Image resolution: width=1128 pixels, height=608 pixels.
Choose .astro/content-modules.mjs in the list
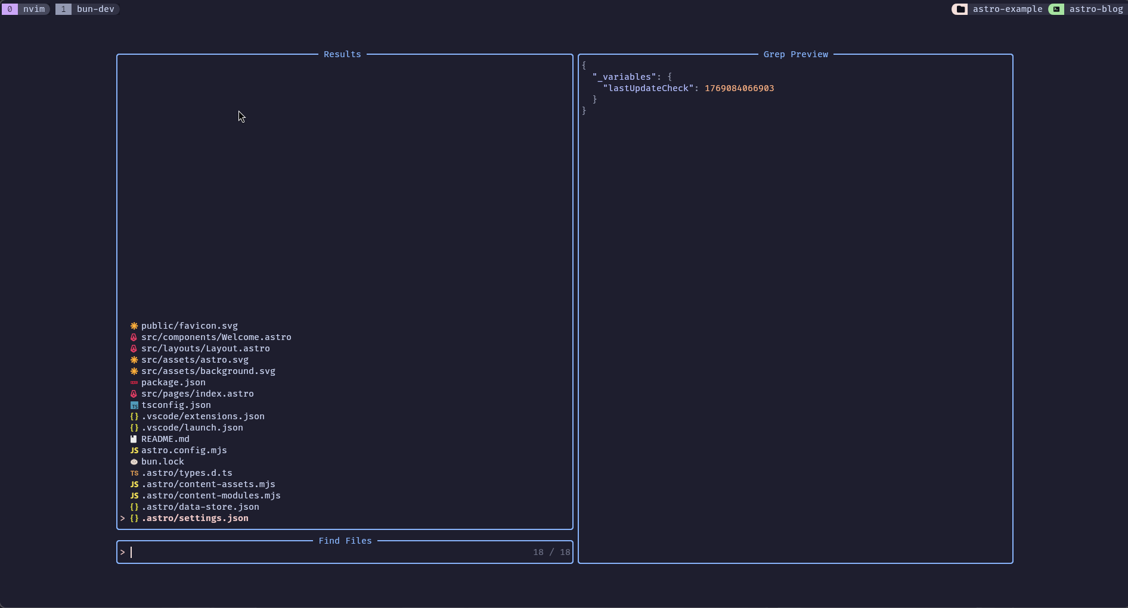[x=211, y=495]
